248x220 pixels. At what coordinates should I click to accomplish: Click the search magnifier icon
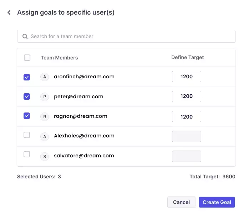click(x=25, y=36)
